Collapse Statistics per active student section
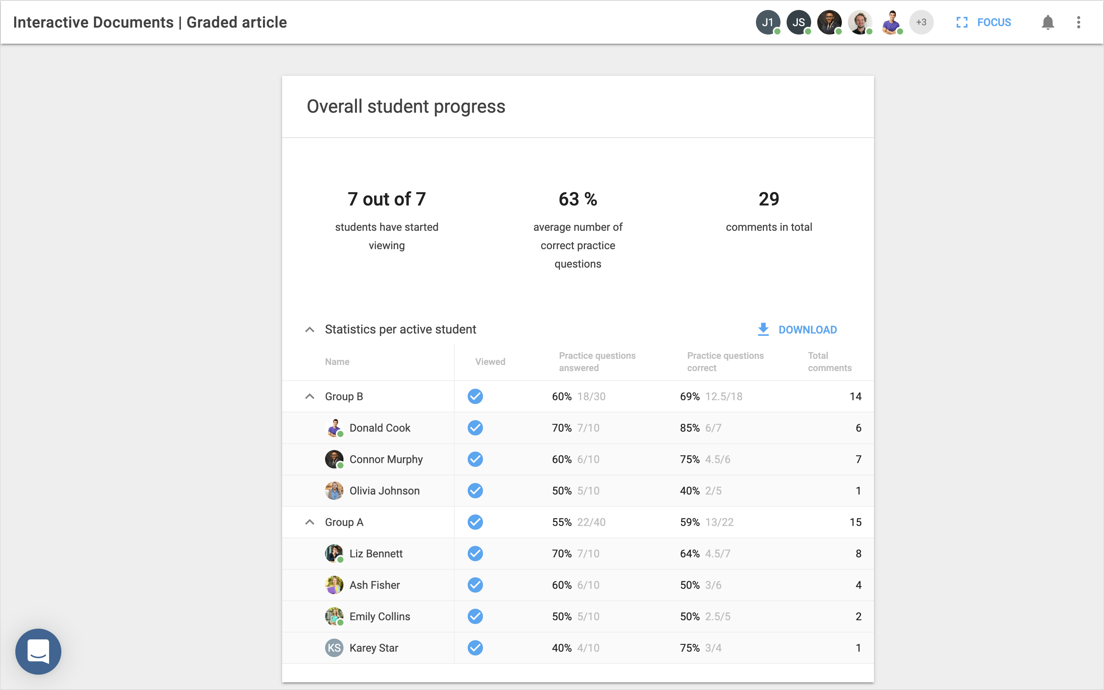 tap(310, 330)
